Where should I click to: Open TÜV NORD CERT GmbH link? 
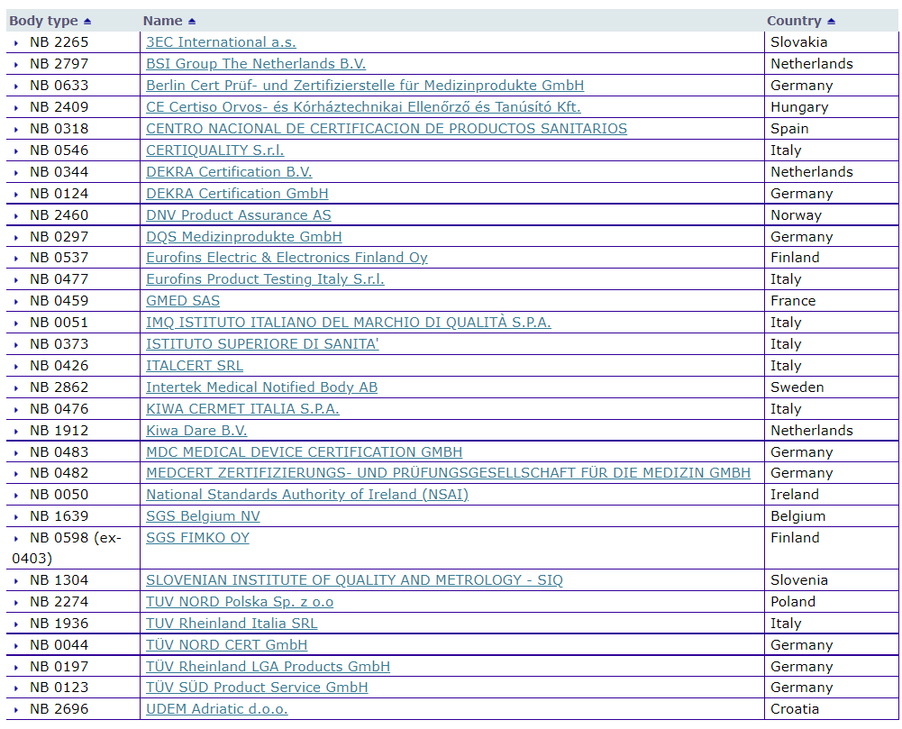point(227,644)
